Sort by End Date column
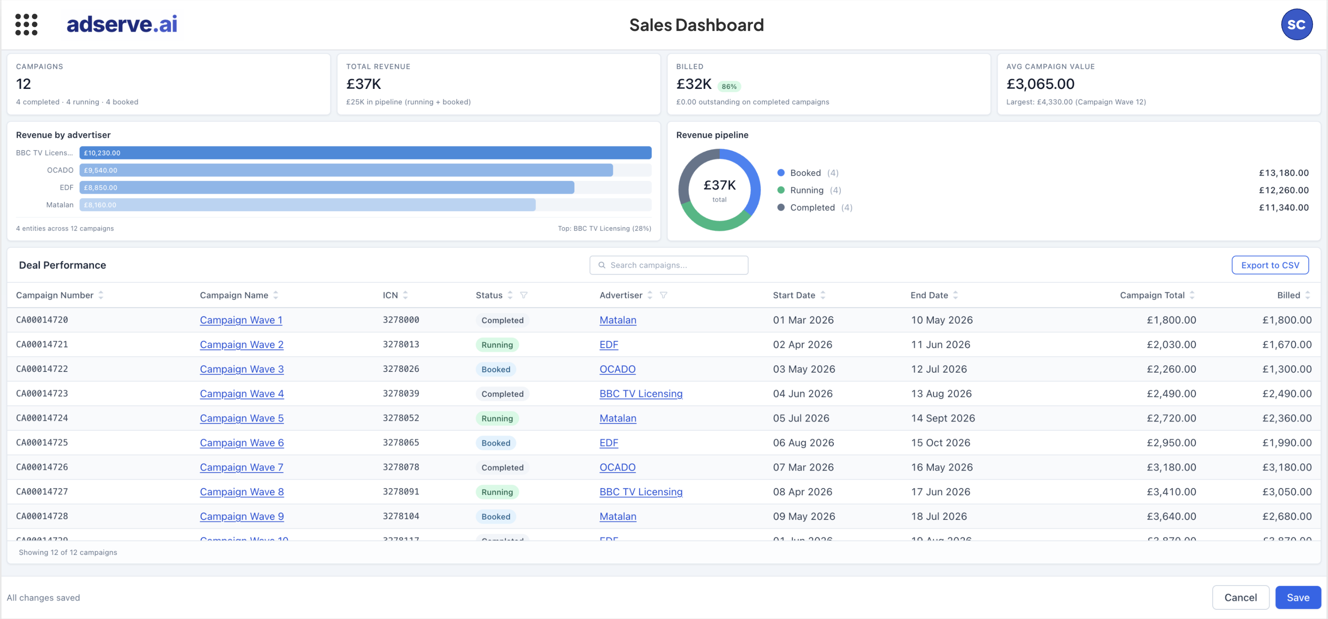This screenshot has width=1328, height=619. point(955,295)
